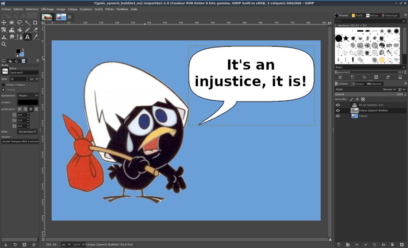The image size is (408, 248).
Task: Select the Move tool
Action: [x=4, y=23]
